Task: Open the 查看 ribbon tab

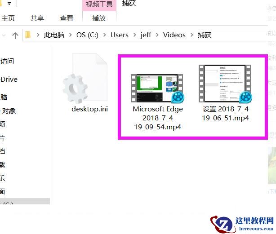Action: [x=67, y=18]
